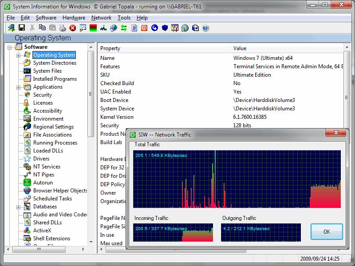
Task: Click the red X stop toolbar icon
Action: pos(72,28)
